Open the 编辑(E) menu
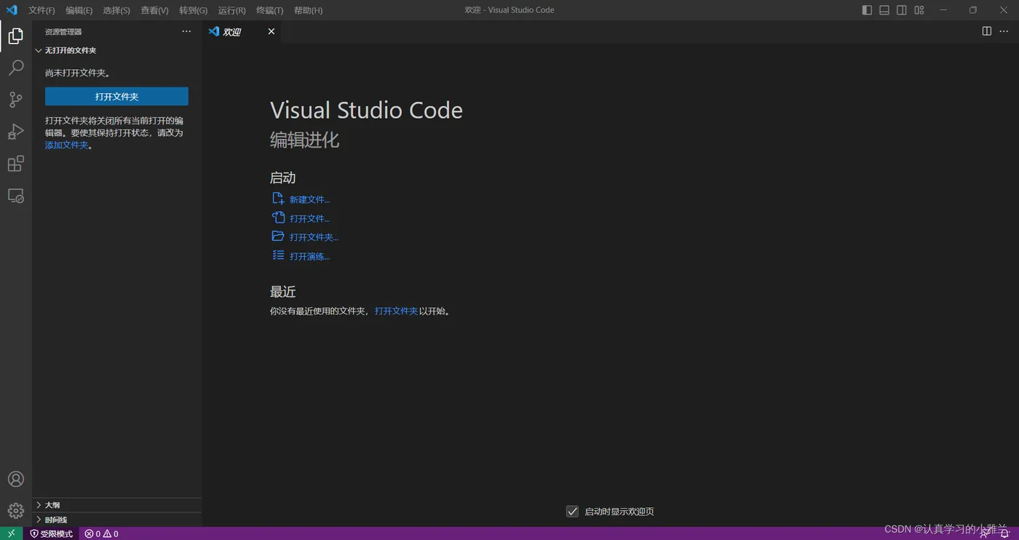The image size is (1019, 540). click(x=79, y=10)
